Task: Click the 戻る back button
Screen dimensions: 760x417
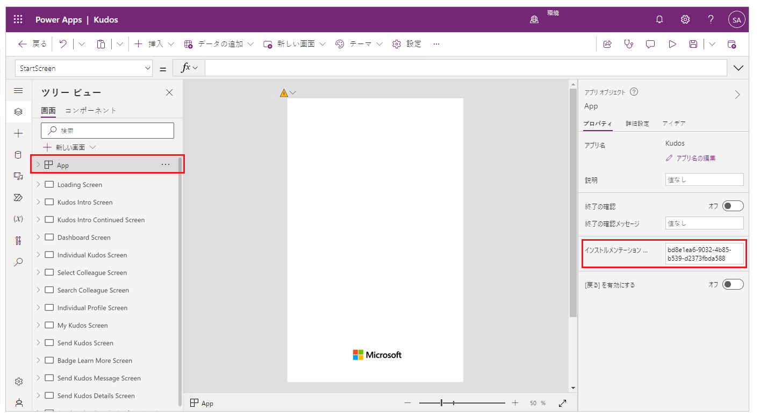Action: (x=32, y=44)
